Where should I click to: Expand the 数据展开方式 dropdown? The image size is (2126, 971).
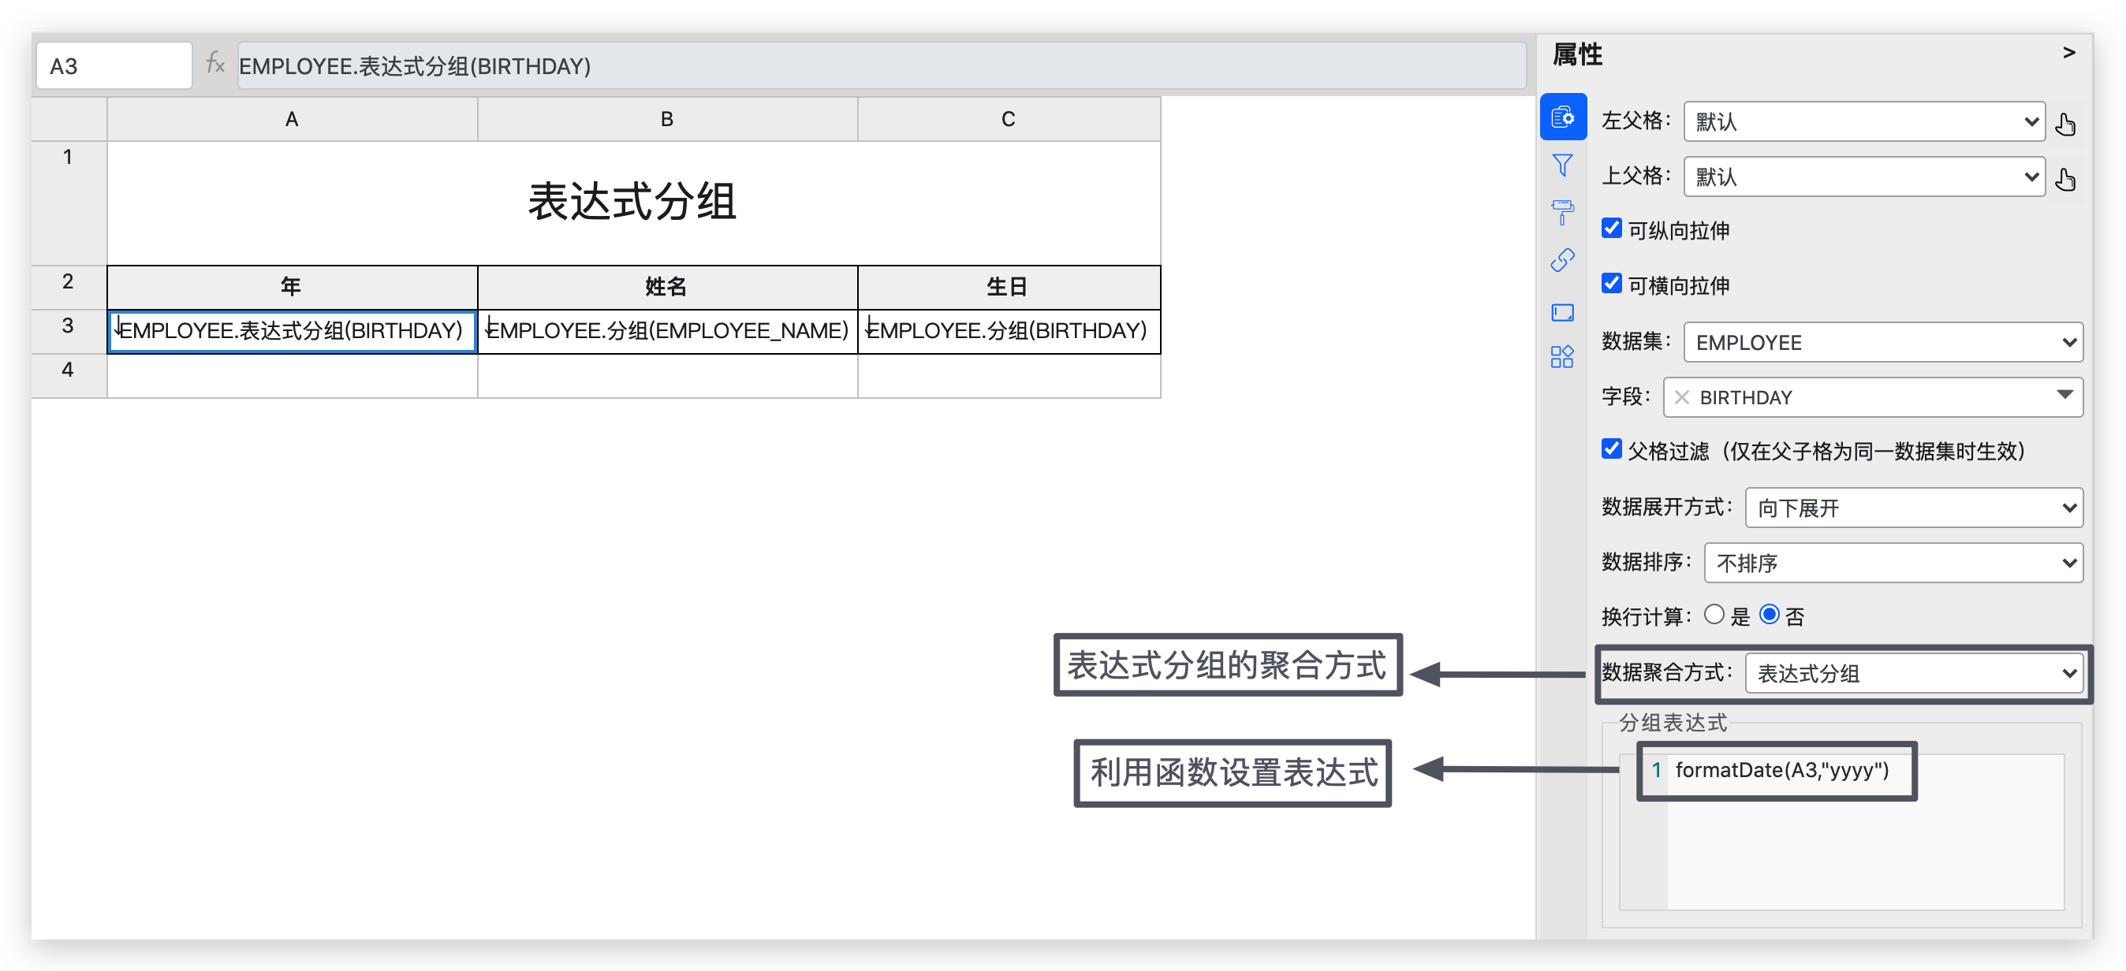(x=1913, y=508)
